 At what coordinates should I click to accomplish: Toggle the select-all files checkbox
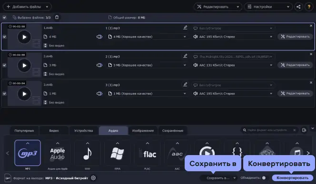click(4, 18)
